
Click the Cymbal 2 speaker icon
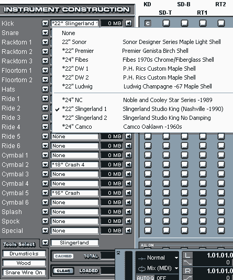point(128,165)
